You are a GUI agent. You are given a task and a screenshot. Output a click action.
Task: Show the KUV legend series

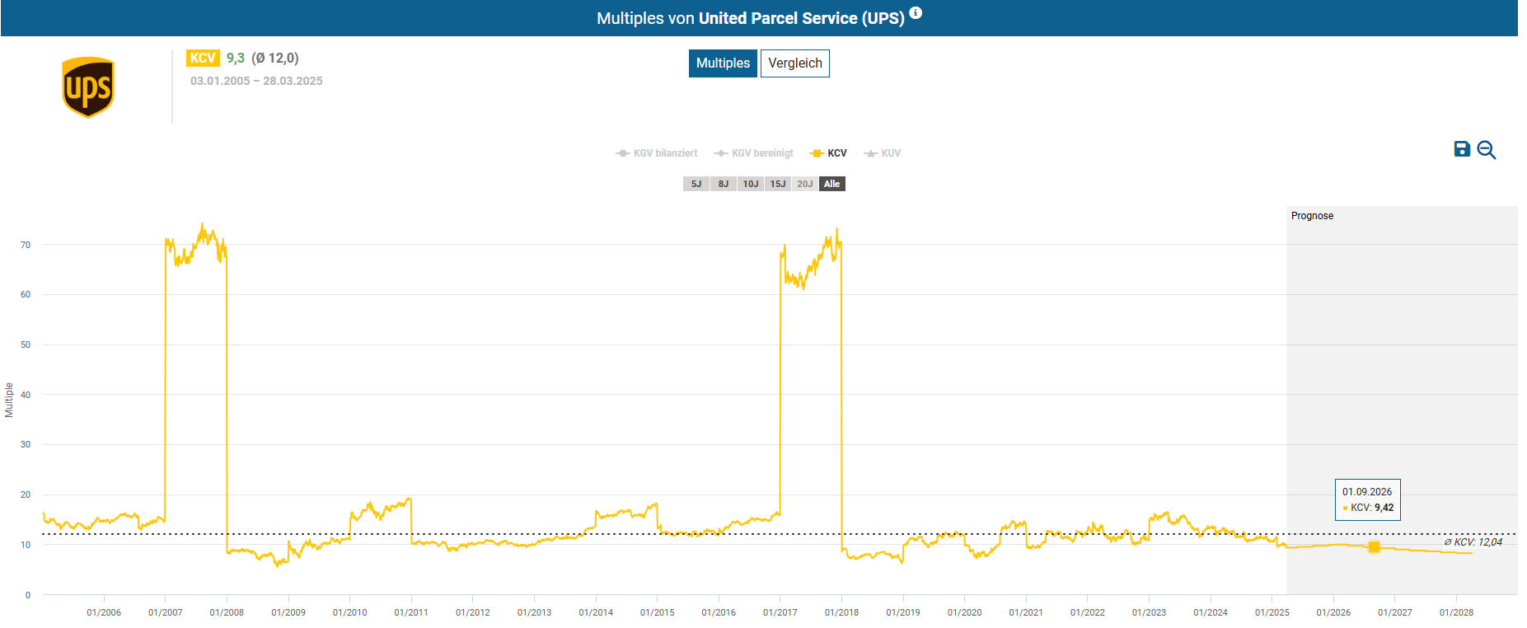pyautogui.click(x=883, y=153)
